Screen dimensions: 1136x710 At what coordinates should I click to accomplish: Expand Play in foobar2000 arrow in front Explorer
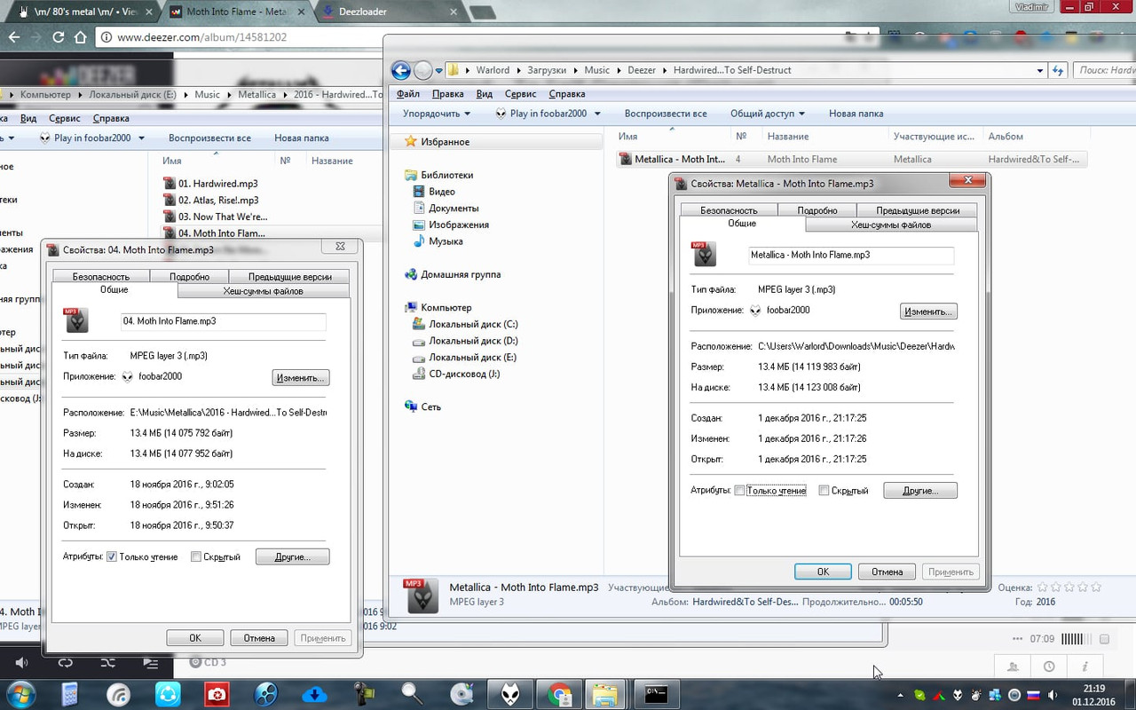[x=597, y=114]
